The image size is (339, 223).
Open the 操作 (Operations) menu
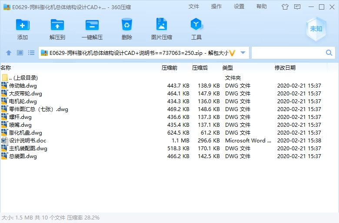tap(216, 7)
